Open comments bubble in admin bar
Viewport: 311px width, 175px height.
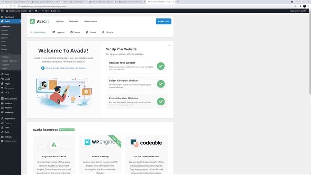(x=37, y=11)
